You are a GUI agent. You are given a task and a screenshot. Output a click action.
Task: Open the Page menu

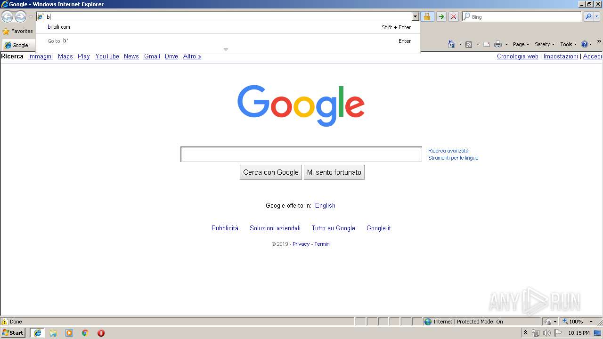[x=521, y=44]
